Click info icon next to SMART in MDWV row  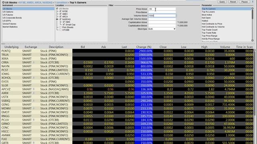(x=34, y=108)
